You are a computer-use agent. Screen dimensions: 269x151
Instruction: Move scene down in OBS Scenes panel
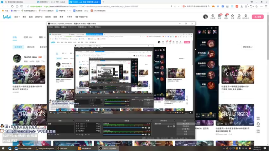[58, 135]
